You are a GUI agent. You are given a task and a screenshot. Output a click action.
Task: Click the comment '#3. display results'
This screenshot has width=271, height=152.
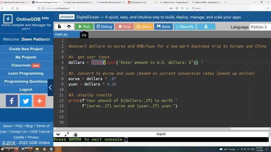[x=90, y=95]
